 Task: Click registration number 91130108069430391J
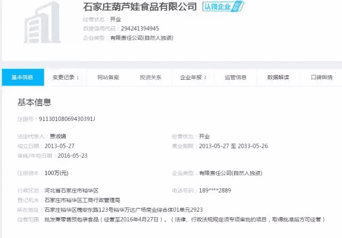67,119
